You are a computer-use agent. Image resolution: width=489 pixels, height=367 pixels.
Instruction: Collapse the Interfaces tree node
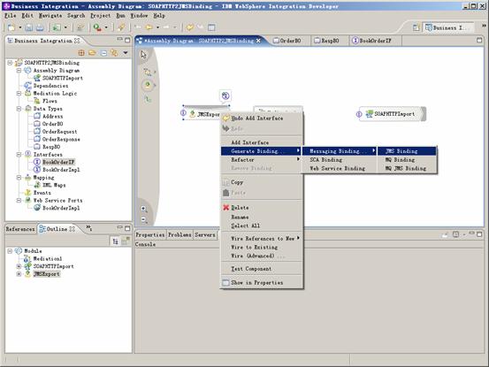[x=19, y=155]
